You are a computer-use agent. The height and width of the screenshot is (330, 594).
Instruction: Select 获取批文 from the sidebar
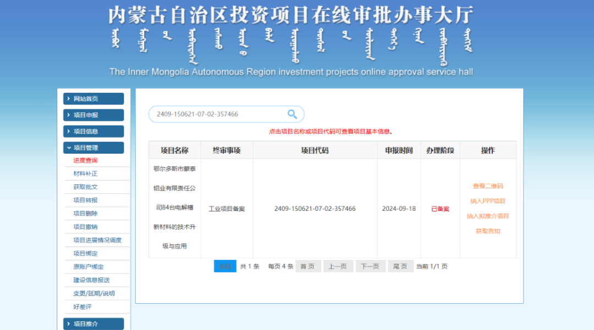pos(86,186)
